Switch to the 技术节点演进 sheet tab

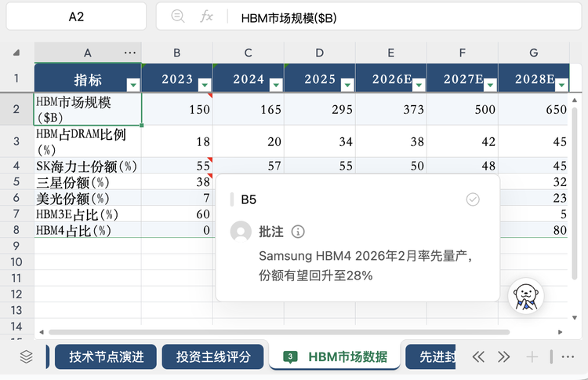[x=106, y=356]
